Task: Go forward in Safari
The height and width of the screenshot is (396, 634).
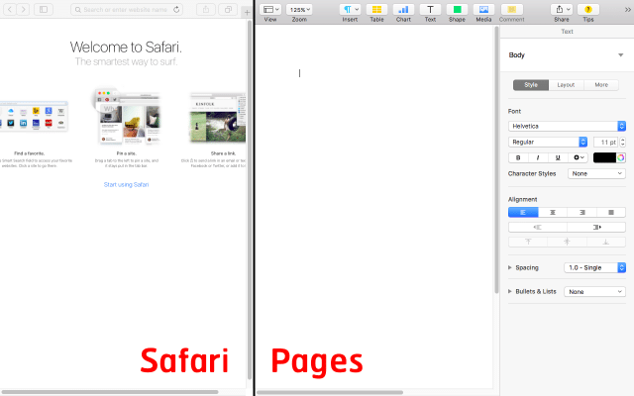Action: pyautogui.click(x=23, y=9)
